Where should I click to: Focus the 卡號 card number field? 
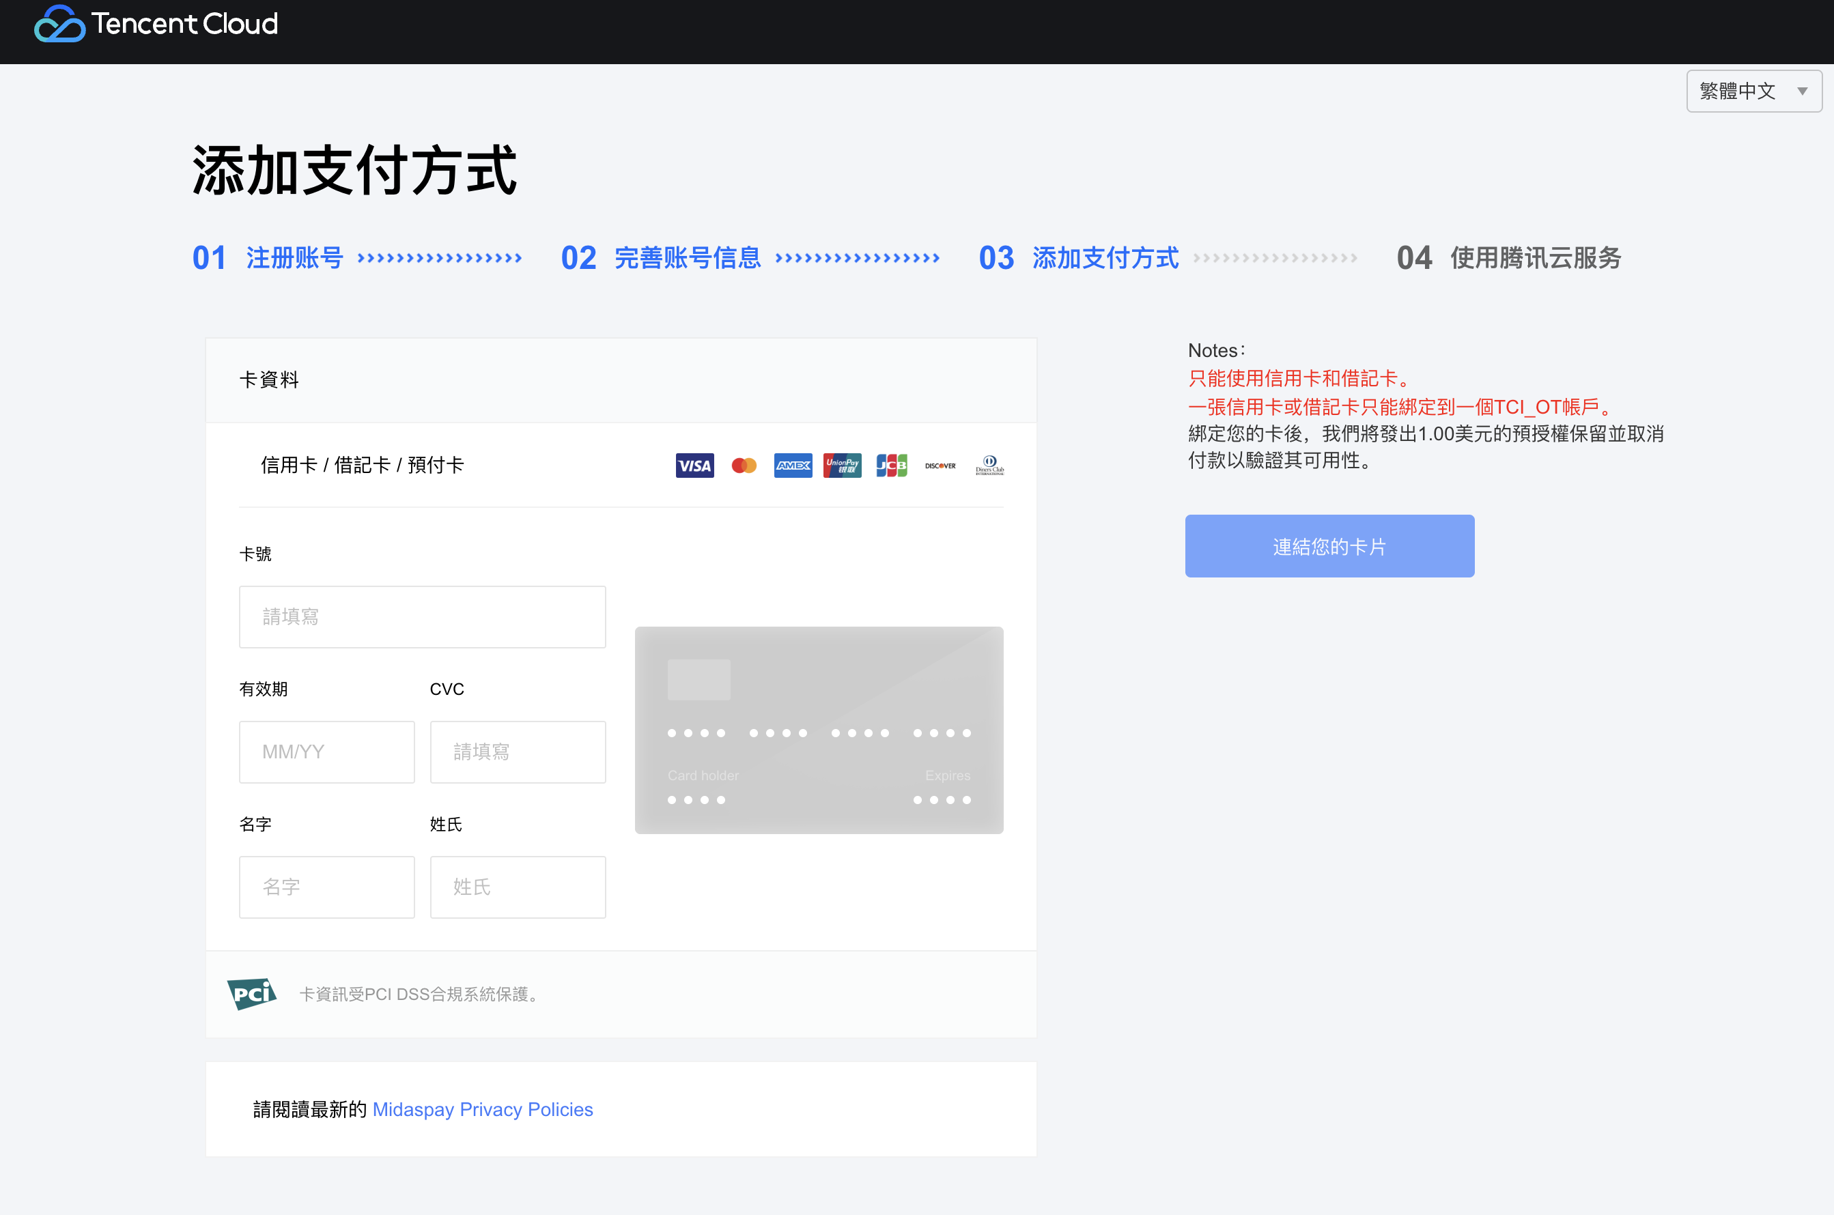[x=422, y=617]
